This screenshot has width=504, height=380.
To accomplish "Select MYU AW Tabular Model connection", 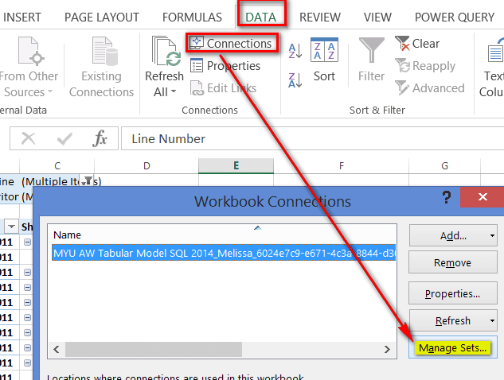I will click(x=224, y=253).
